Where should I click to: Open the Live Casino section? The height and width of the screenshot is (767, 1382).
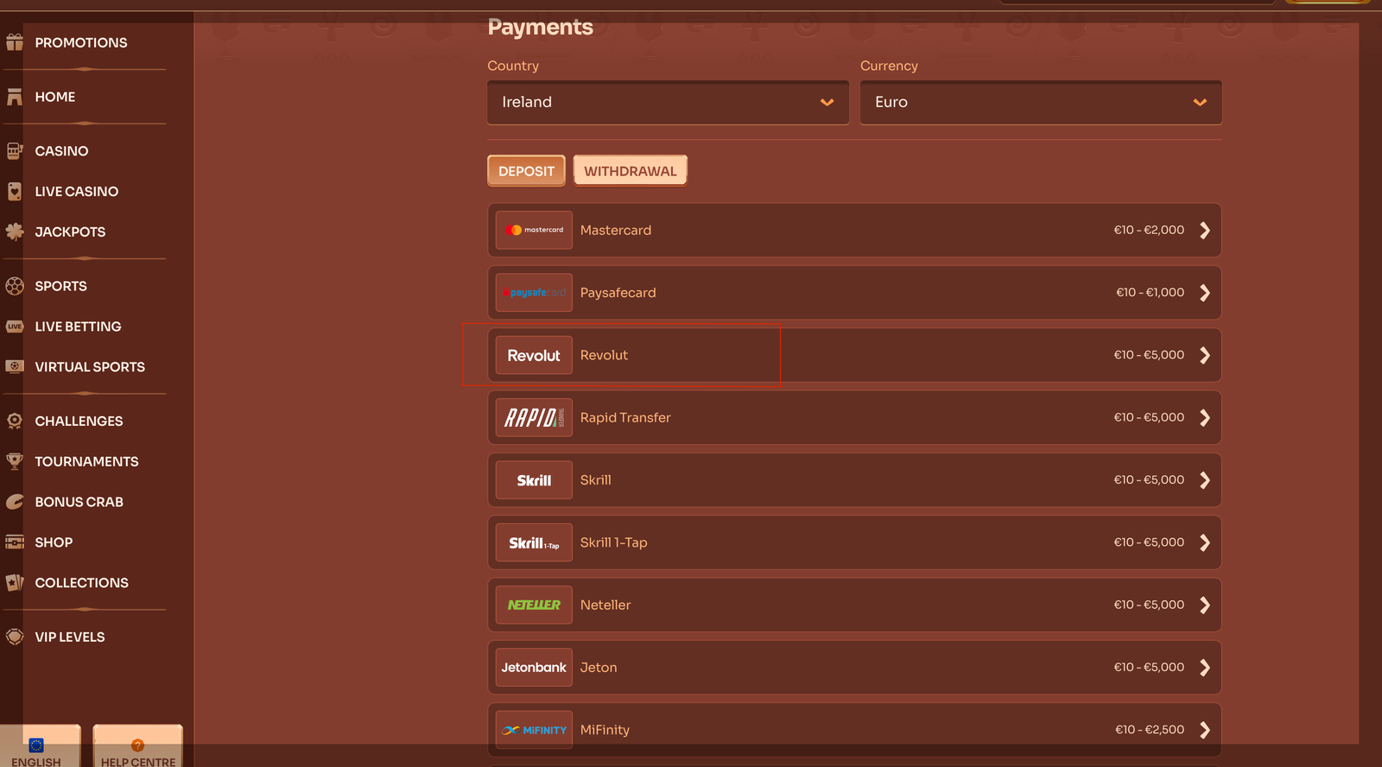[x=77, y=192]
